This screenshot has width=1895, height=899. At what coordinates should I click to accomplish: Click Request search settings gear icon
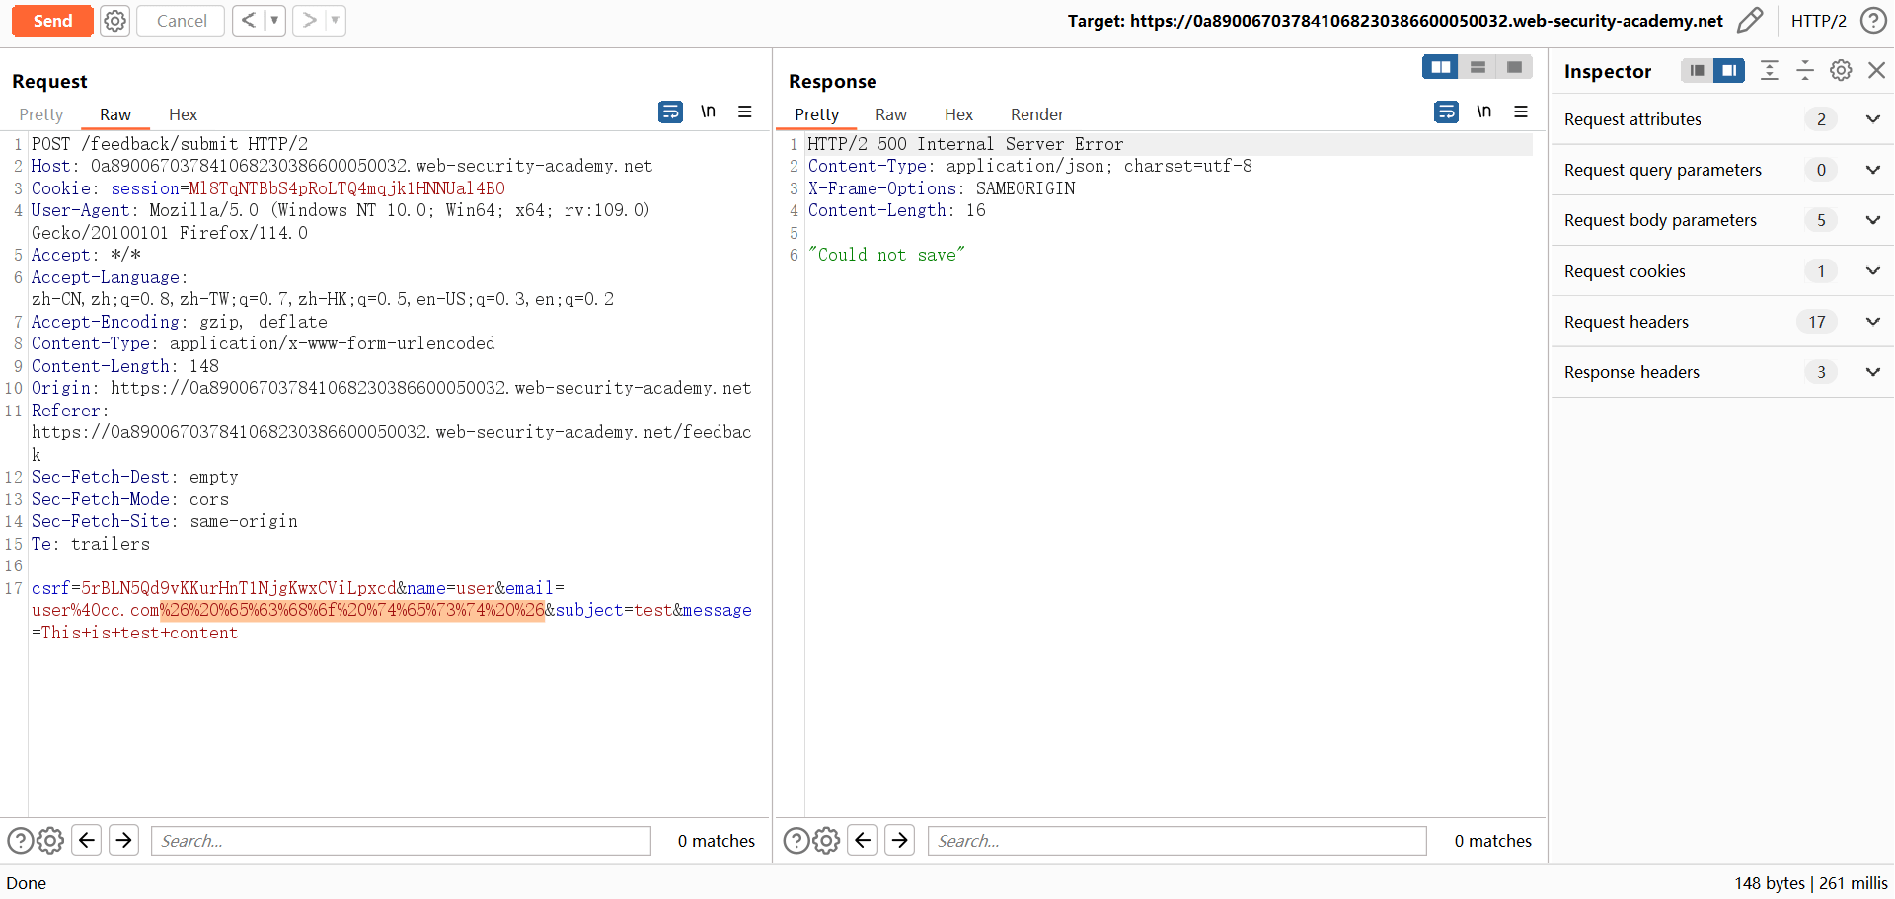click(50, 841)
